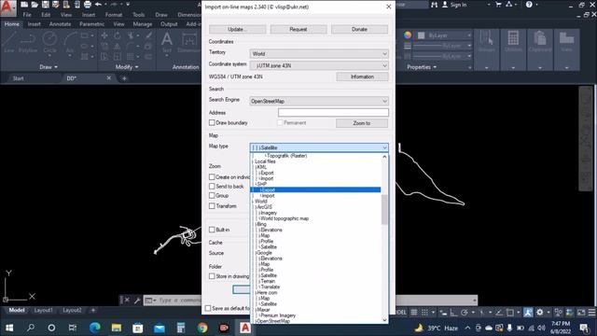Open the status bar customization menu icon

(x=591, y=313)
